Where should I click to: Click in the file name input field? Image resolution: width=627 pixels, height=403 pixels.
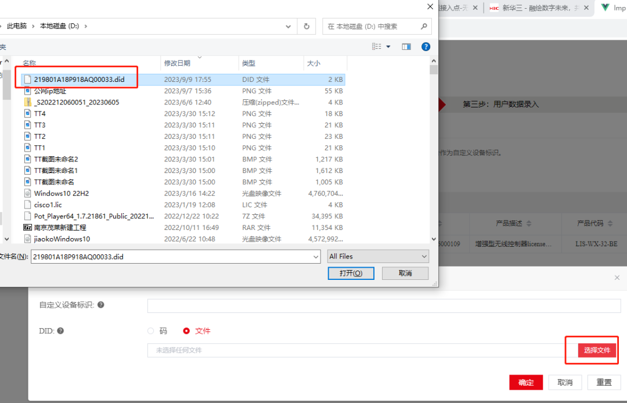(x=172, y=257)
